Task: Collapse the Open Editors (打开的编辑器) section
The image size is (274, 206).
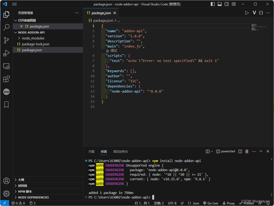Action: (x=48, y=20)
